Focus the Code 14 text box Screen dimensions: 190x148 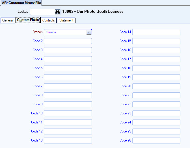click(x=156, y=32)
